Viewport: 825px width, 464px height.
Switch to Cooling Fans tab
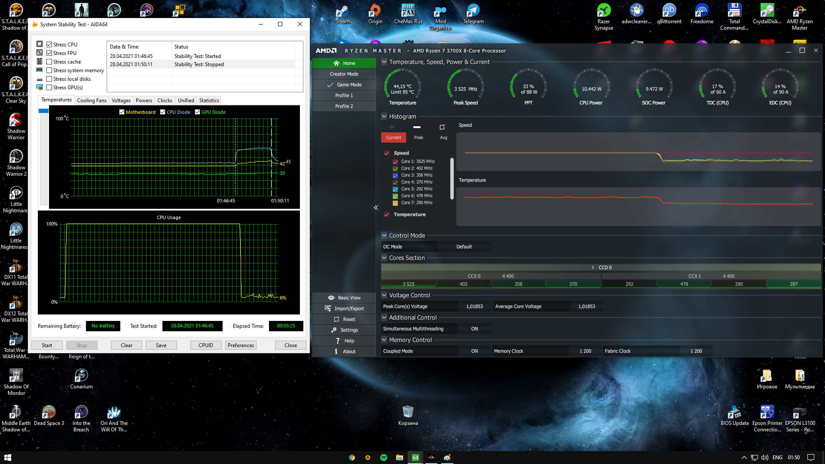coord(92,101)
